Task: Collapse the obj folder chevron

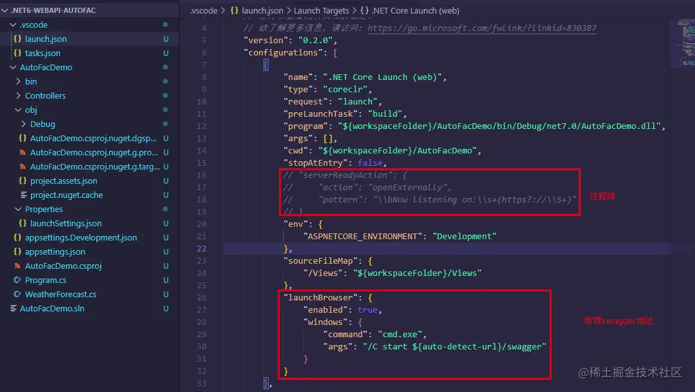Action: coord(18,110)
